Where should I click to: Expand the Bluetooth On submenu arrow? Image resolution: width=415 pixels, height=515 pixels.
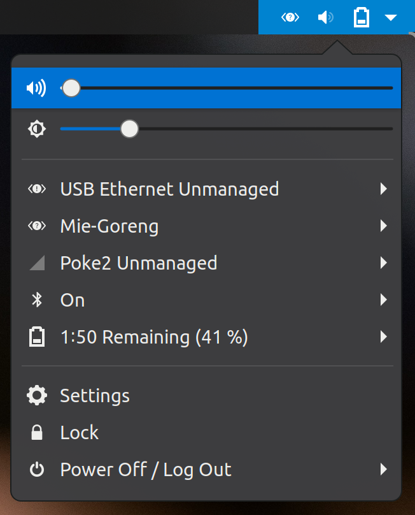tap(384, 300)
